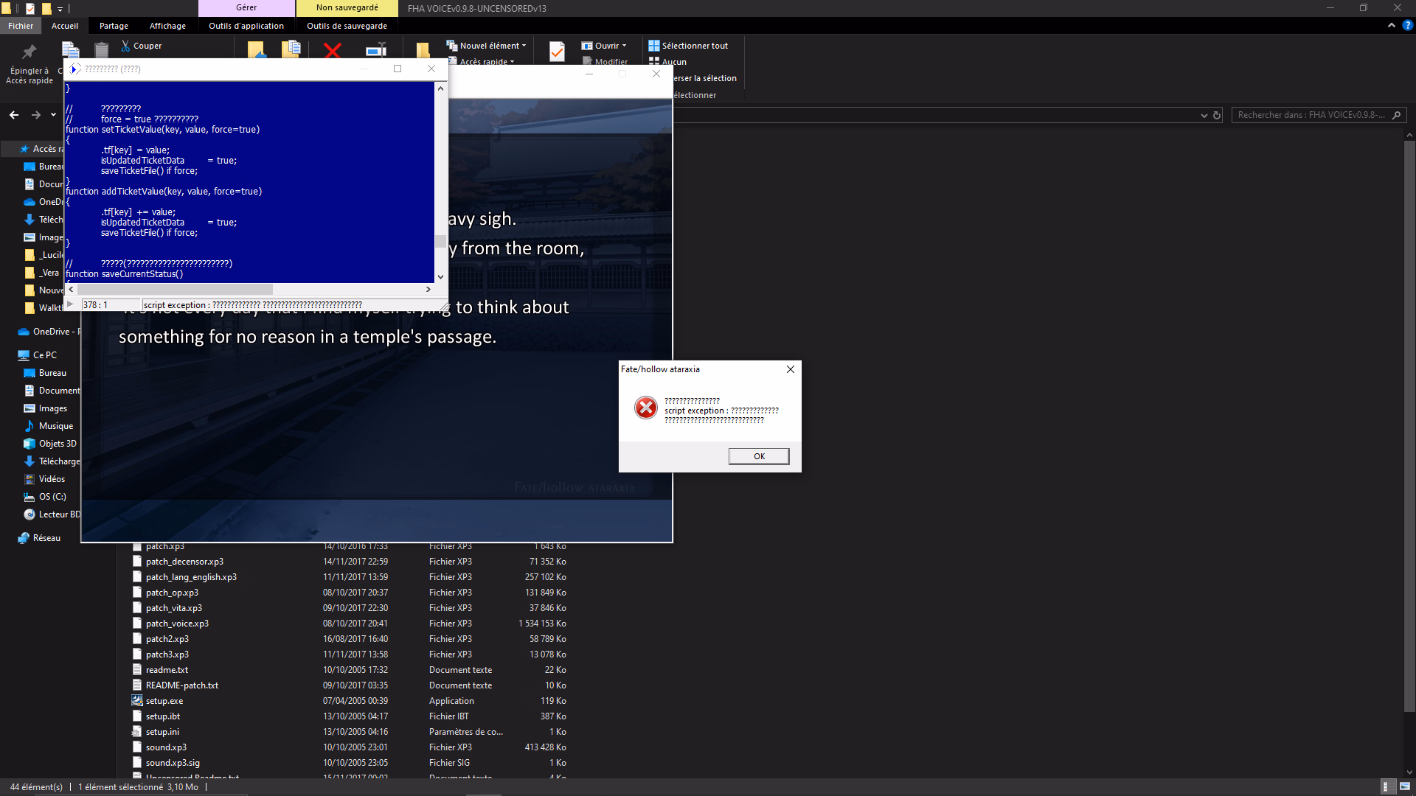Click refresh icon beside address bar

1218,115
